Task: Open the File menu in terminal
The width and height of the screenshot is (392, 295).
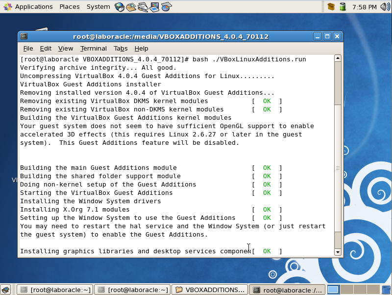Action: pos(28,48)
